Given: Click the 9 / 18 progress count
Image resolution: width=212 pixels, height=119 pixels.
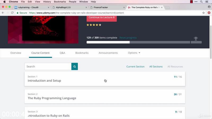Looking at the screenshot, I should [178, 112].
